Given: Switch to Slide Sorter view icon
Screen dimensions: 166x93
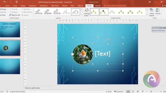Looking at the screenshot, I should click(x=133, y=91).
